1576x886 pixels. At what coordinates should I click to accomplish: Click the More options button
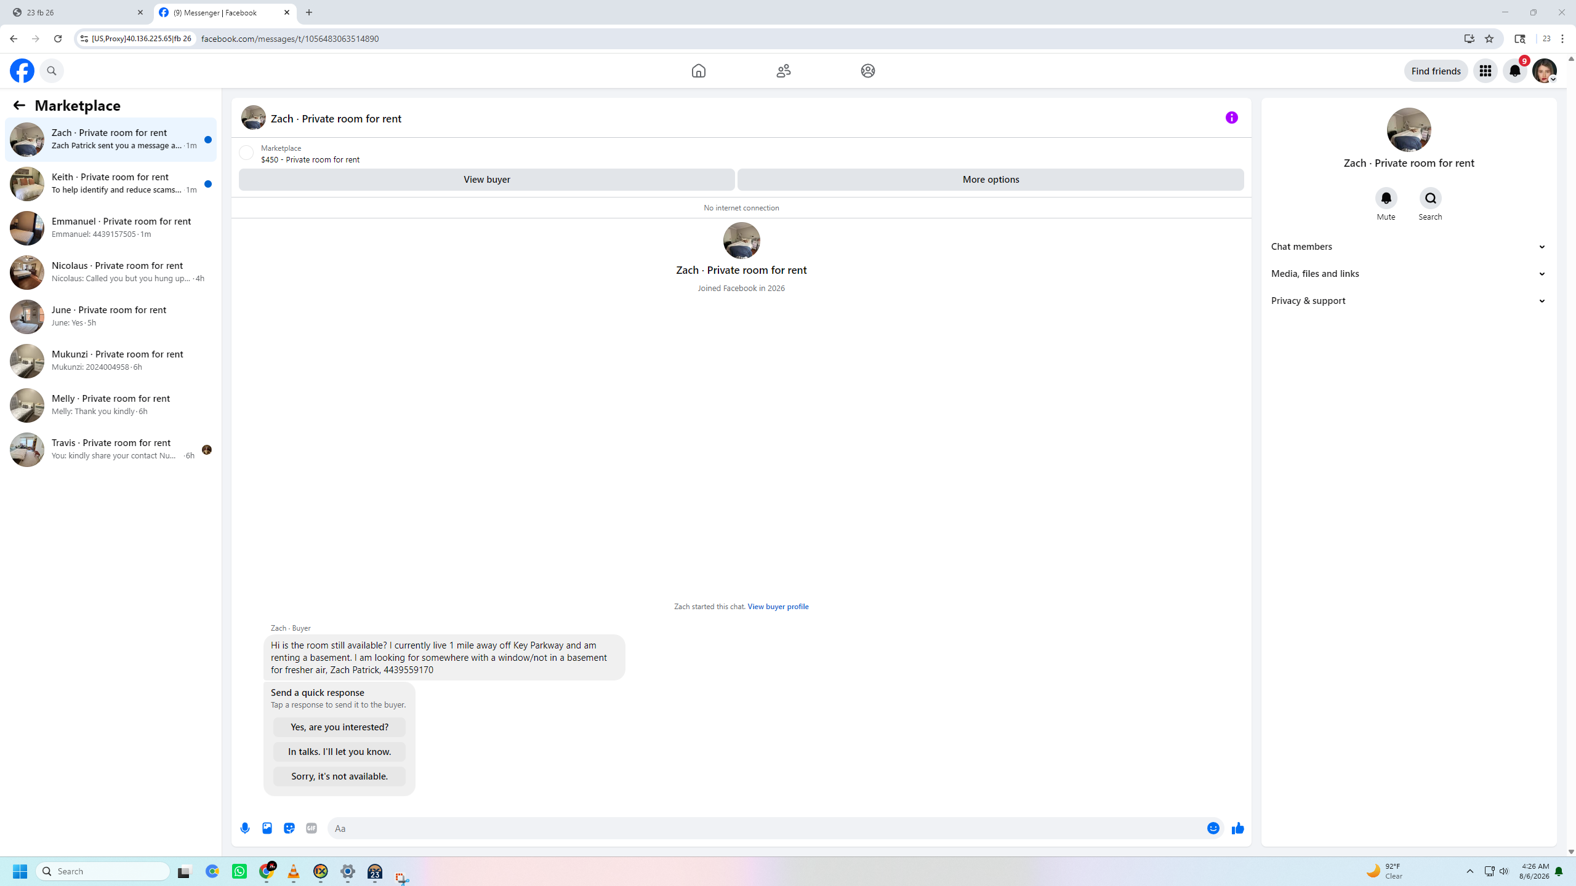coord(991,180)
